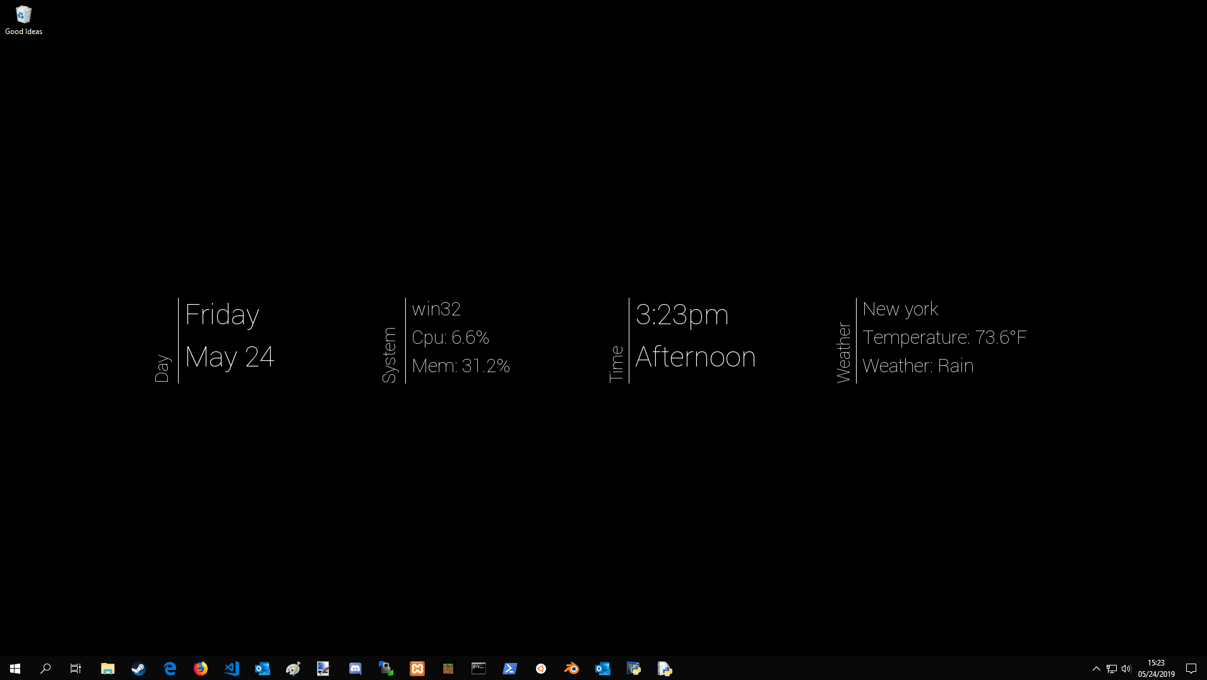Open the Command Prompt from the taskbar

click(479, 669)
